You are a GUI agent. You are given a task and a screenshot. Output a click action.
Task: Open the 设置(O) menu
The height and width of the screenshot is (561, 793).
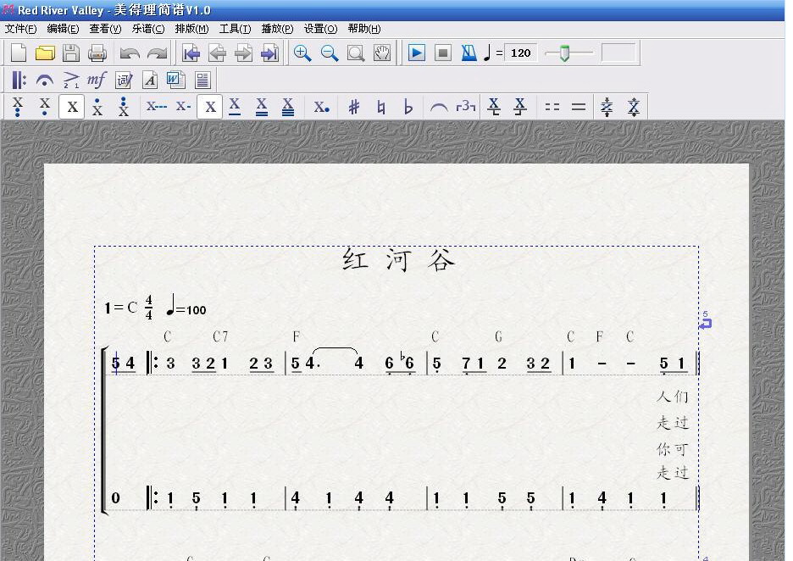(320, 29)
